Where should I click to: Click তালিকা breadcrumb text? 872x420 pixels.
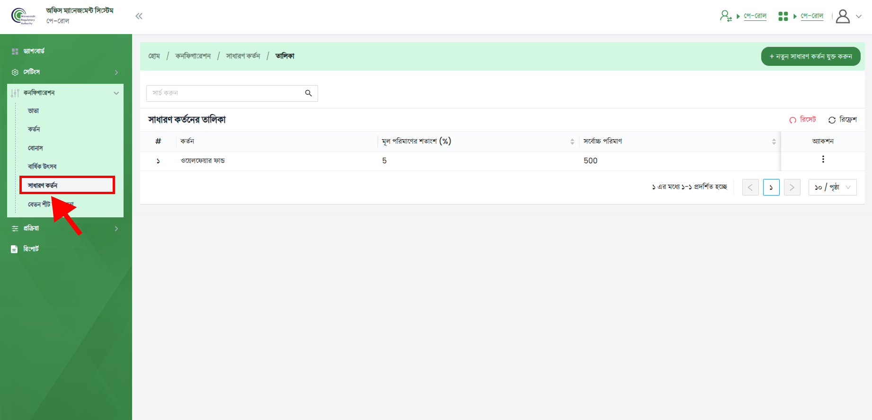click(x=285, y=56)
